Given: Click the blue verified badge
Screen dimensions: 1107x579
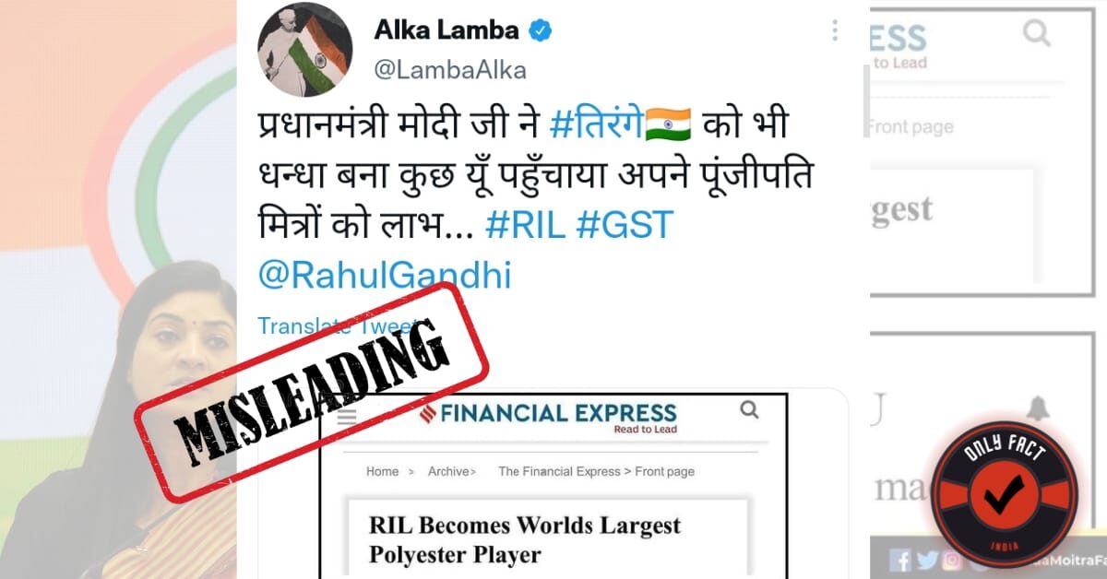Looking at the screenshot, I should tap(540, 31).
